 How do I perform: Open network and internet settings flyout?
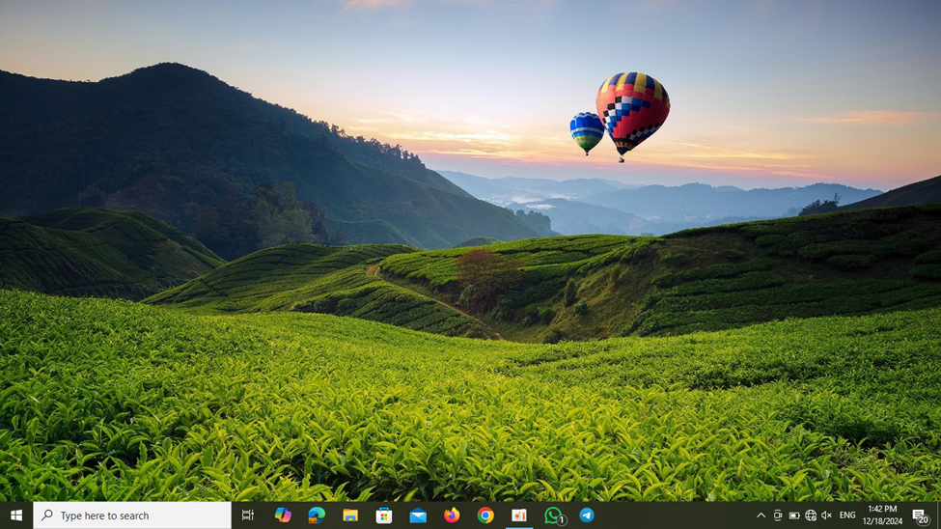coord(811,515)
